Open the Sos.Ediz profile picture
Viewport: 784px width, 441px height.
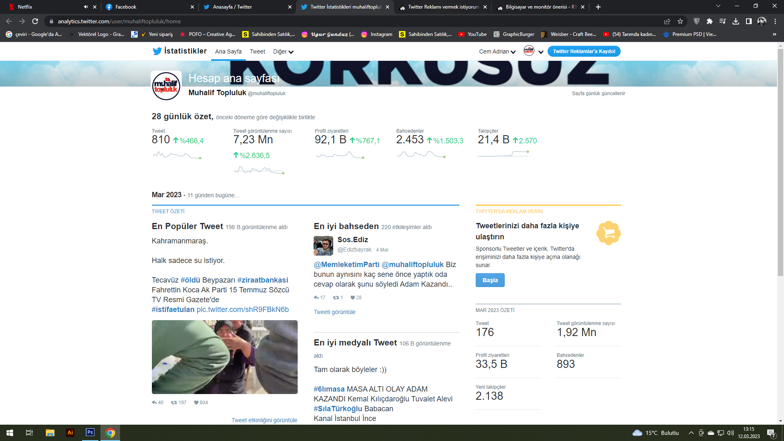[x=323, y=246]
